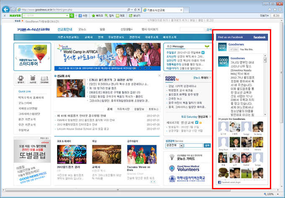Click the green Naver toolbar search button

click(x=72, y=15)
